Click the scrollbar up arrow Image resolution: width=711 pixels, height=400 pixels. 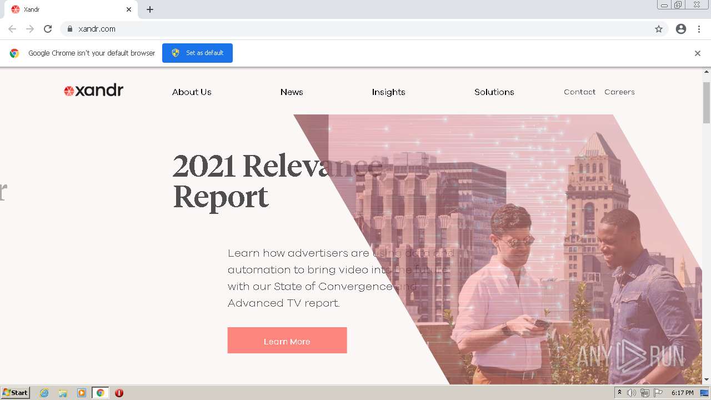707,72
